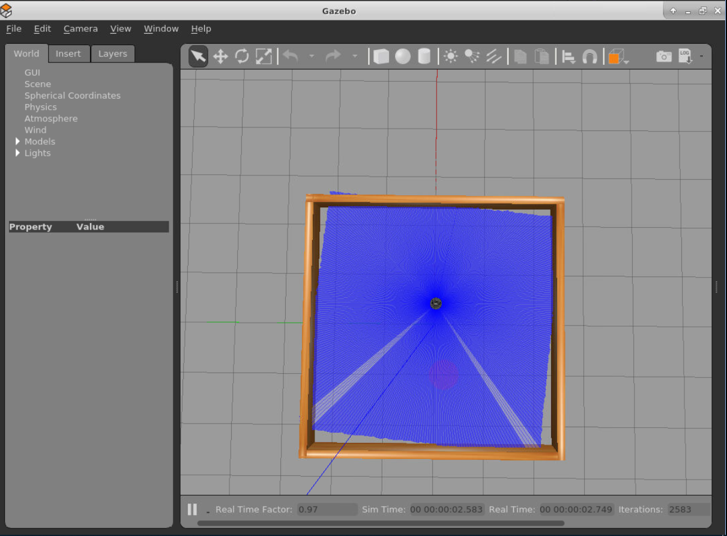Insert a sphere shape
Screen dimensions: 727x536
pos(403,56)
